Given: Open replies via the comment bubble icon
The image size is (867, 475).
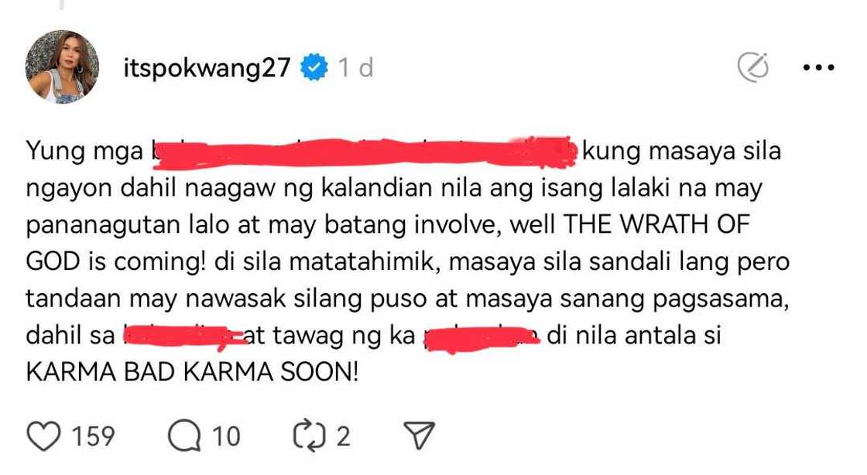Looking at the screenshot, I should (185, 436).
